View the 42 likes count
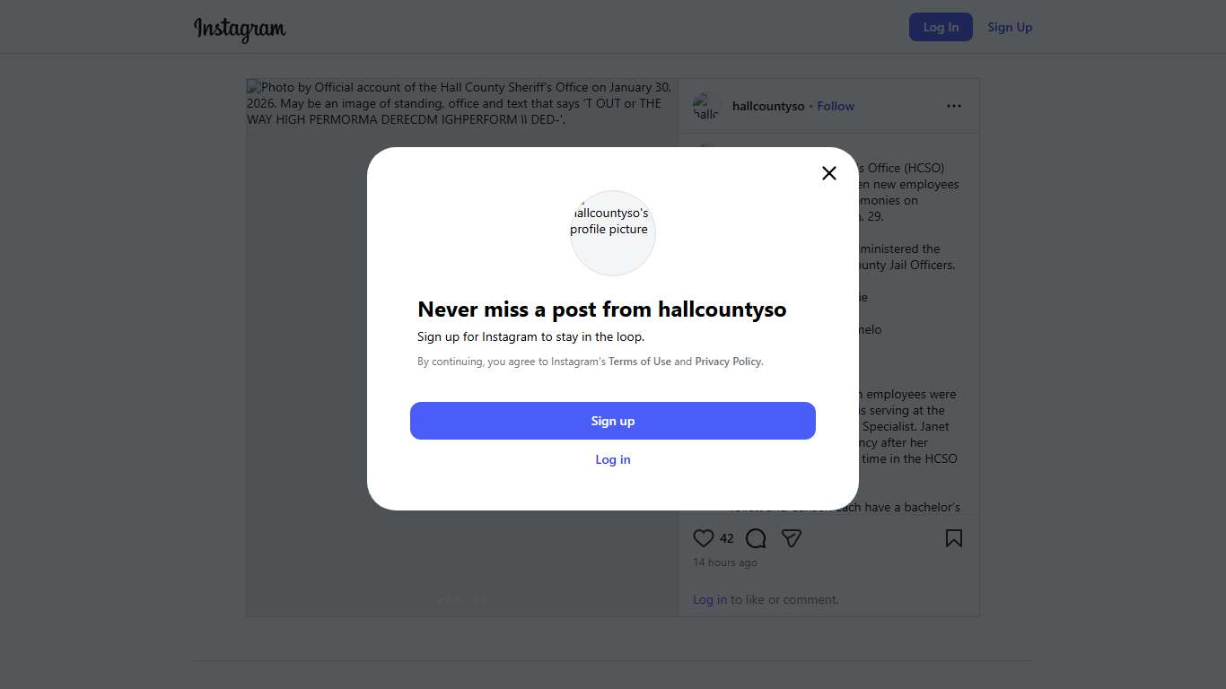This screenshot has height=689, width=1226. pyautogui.click(x=727, y=538)
